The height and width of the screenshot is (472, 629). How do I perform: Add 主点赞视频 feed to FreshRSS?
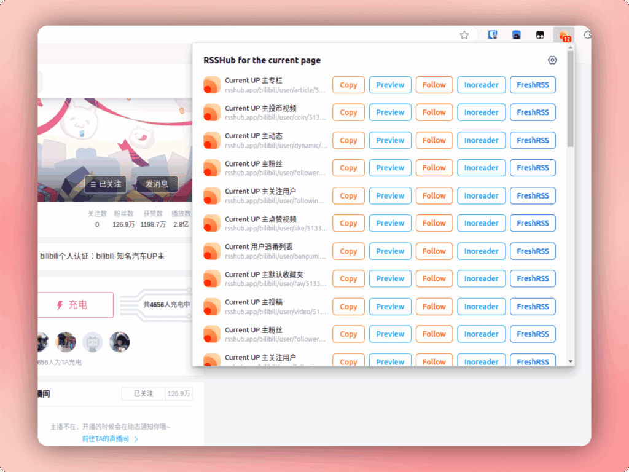533,223
